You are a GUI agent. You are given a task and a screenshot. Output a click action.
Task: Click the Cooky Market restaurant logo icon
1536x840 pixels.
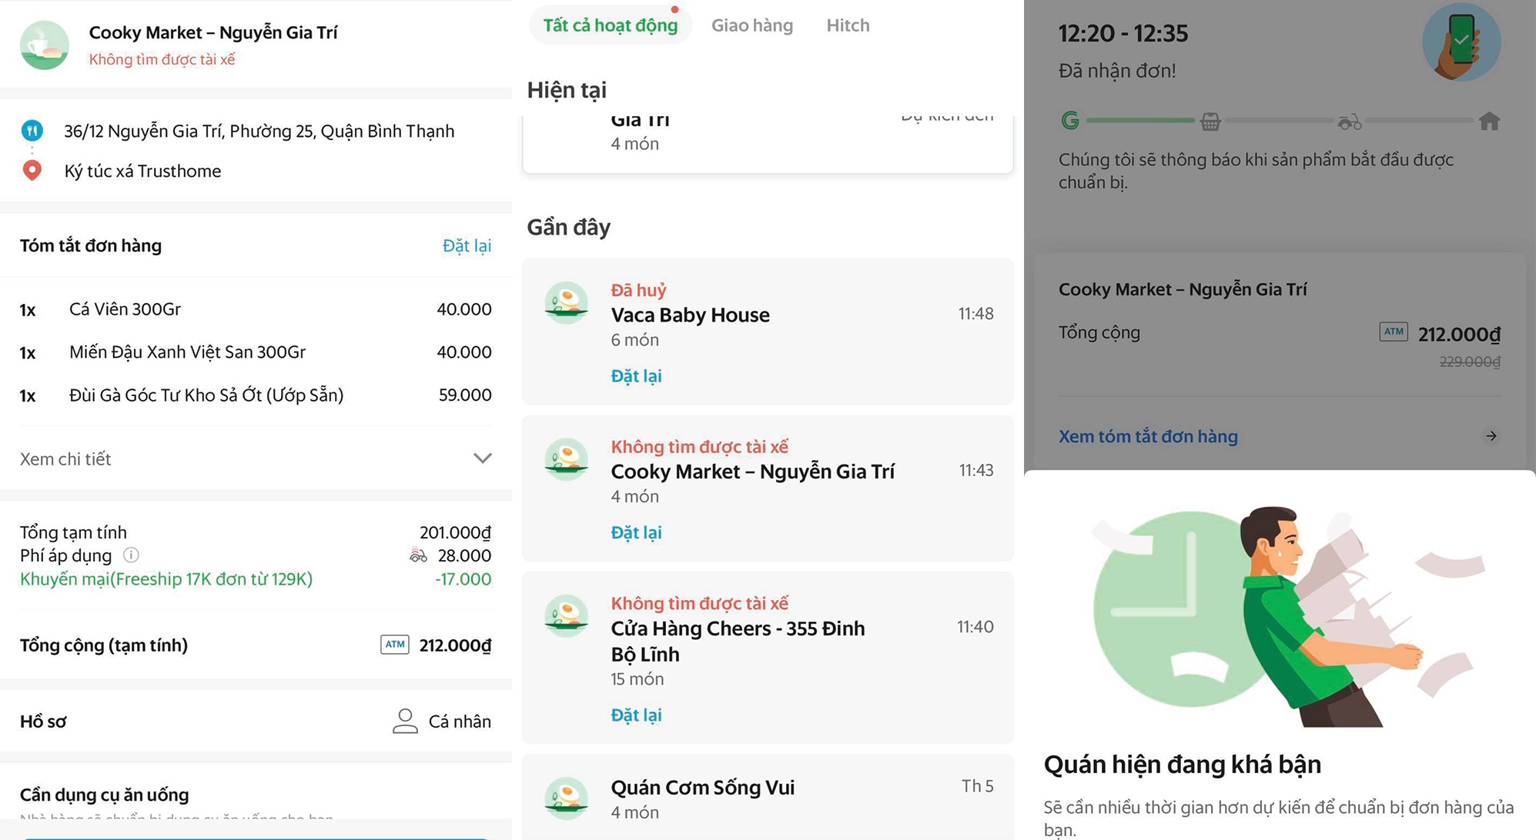(44, 45)
